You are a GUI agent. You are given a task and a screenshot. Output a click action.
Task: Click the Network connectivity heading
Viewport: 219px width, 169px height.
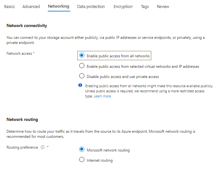27,26
